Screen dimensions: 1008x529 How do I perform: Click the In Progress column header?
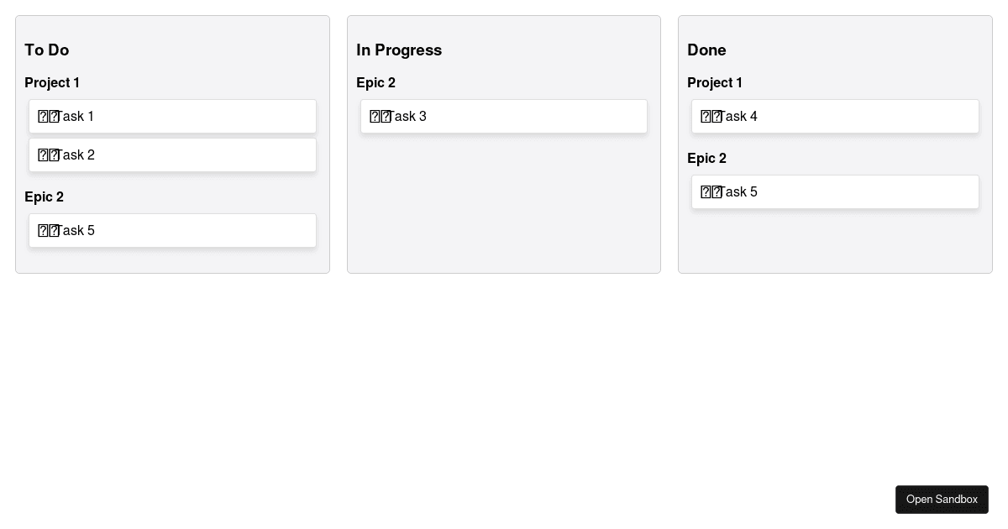[x=399, y=50]
